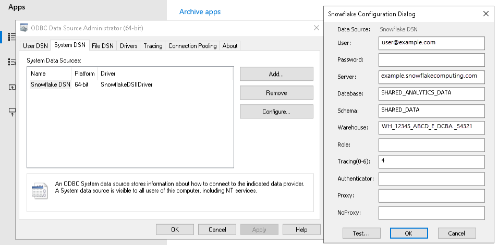Focus the User field
498x245 pixels.
pyautogui.click(x=432, y=43)
